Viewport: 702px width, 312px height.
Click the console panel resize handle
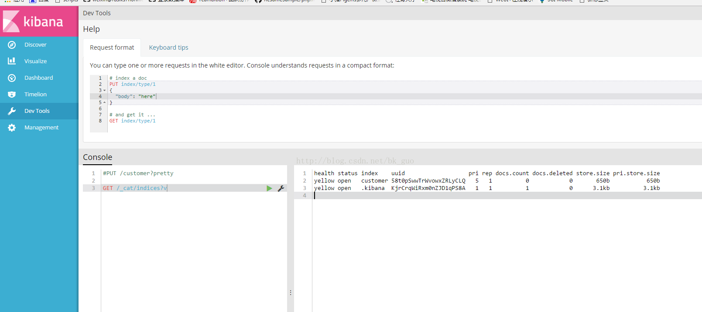291,293
